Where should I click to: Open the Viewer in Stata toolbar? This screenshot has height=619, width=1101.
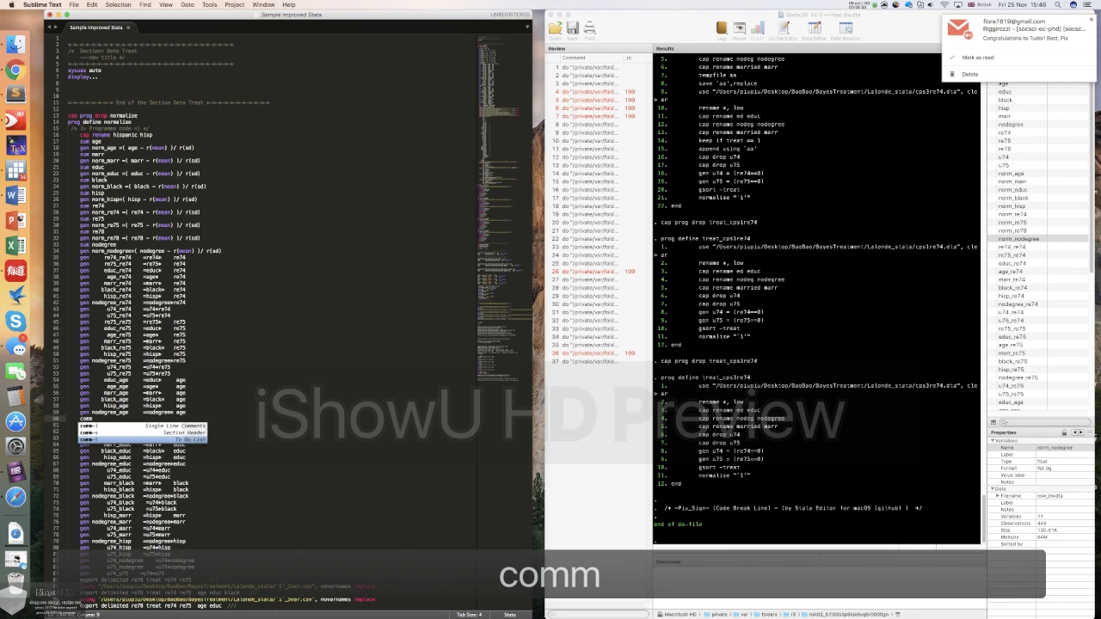click(x=739, y=30)
